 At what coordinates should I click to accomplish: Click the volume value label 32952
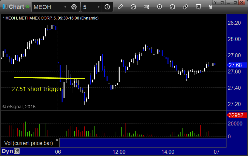(237, 115)
